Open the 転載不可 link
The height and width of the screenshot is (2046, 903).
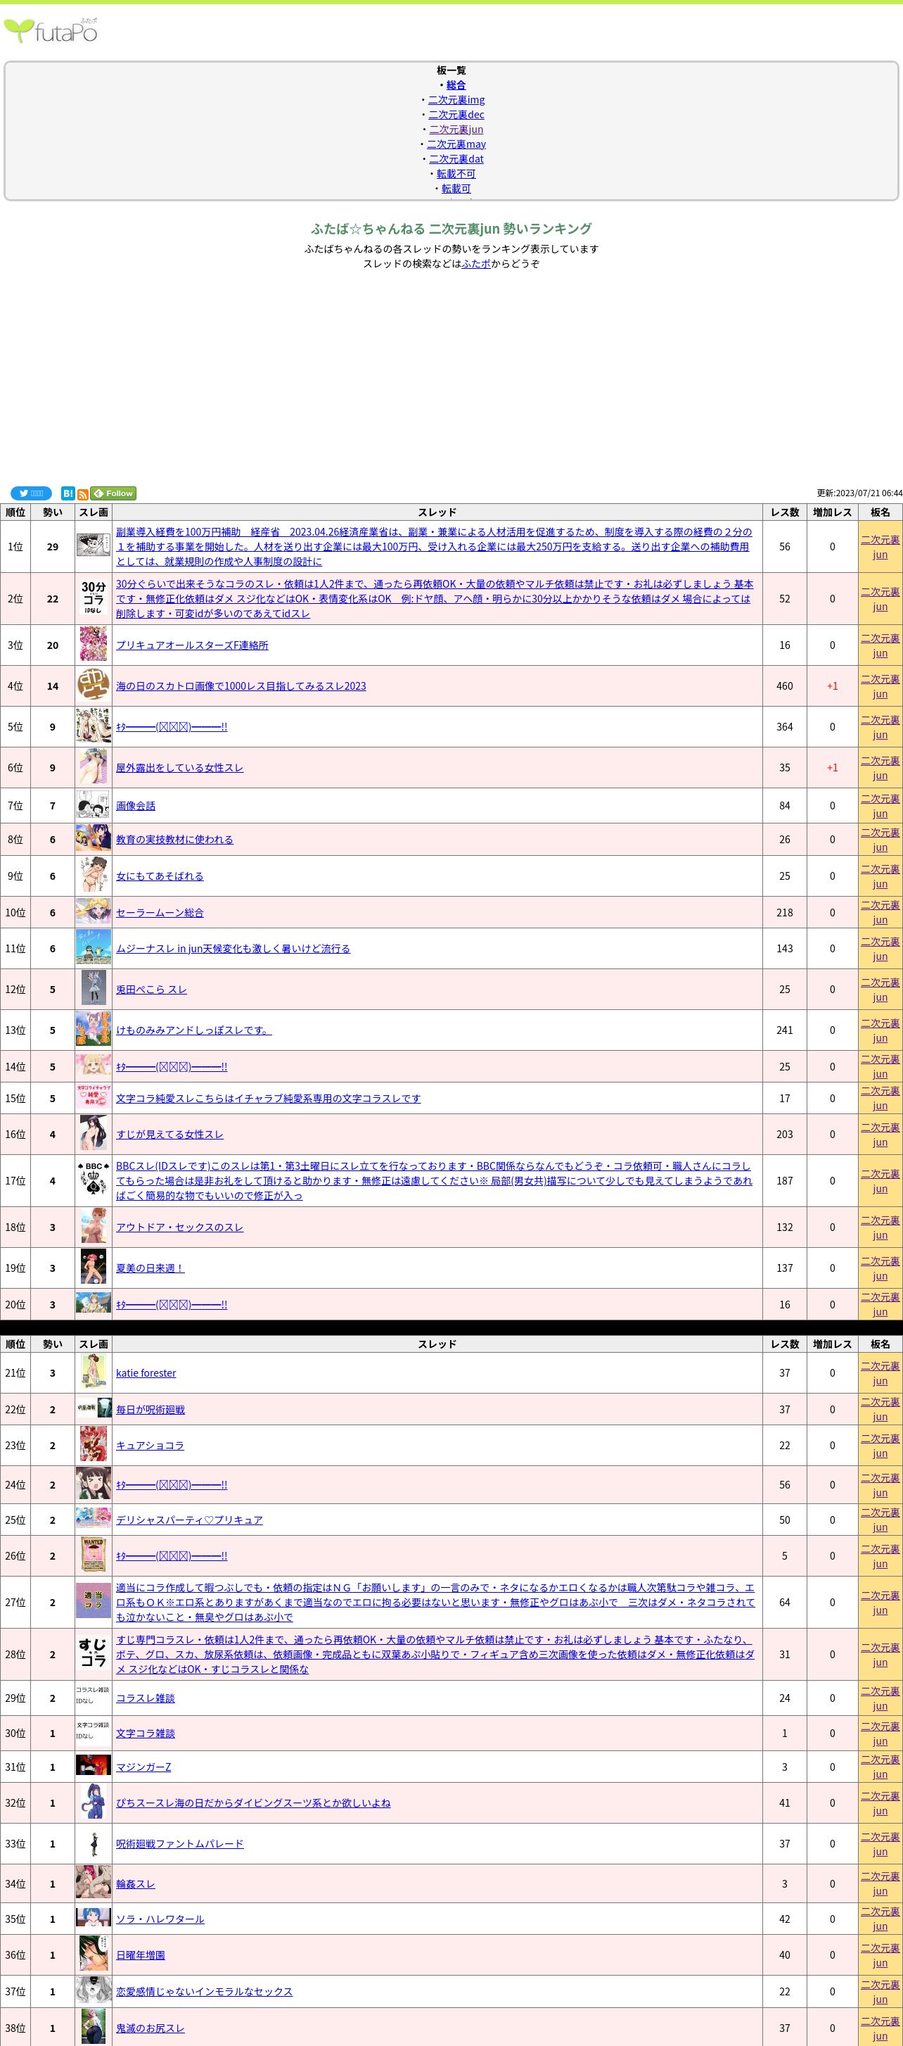[x=456, y=173]
